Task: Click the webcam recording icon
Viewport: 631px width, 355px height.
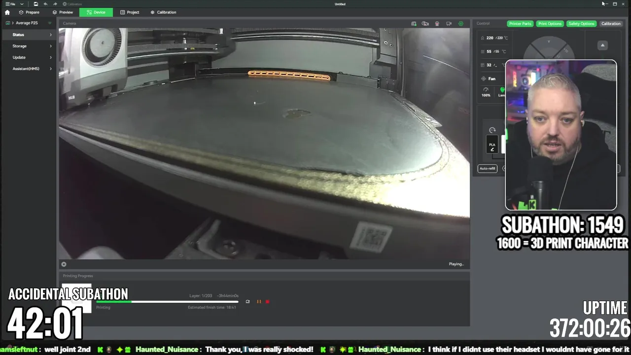Action: (x=437, y=23)
